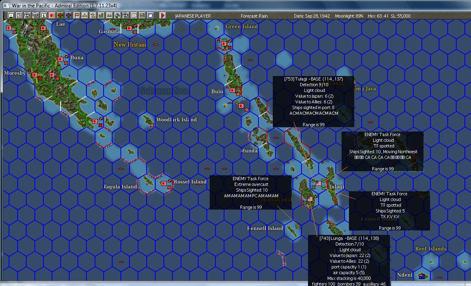Viewport: 471px width, 286px height.
Task: Click the striped list toolbar icon
Action: 142,16
